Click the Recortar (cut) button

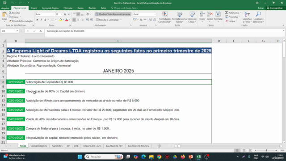[15, 13]
